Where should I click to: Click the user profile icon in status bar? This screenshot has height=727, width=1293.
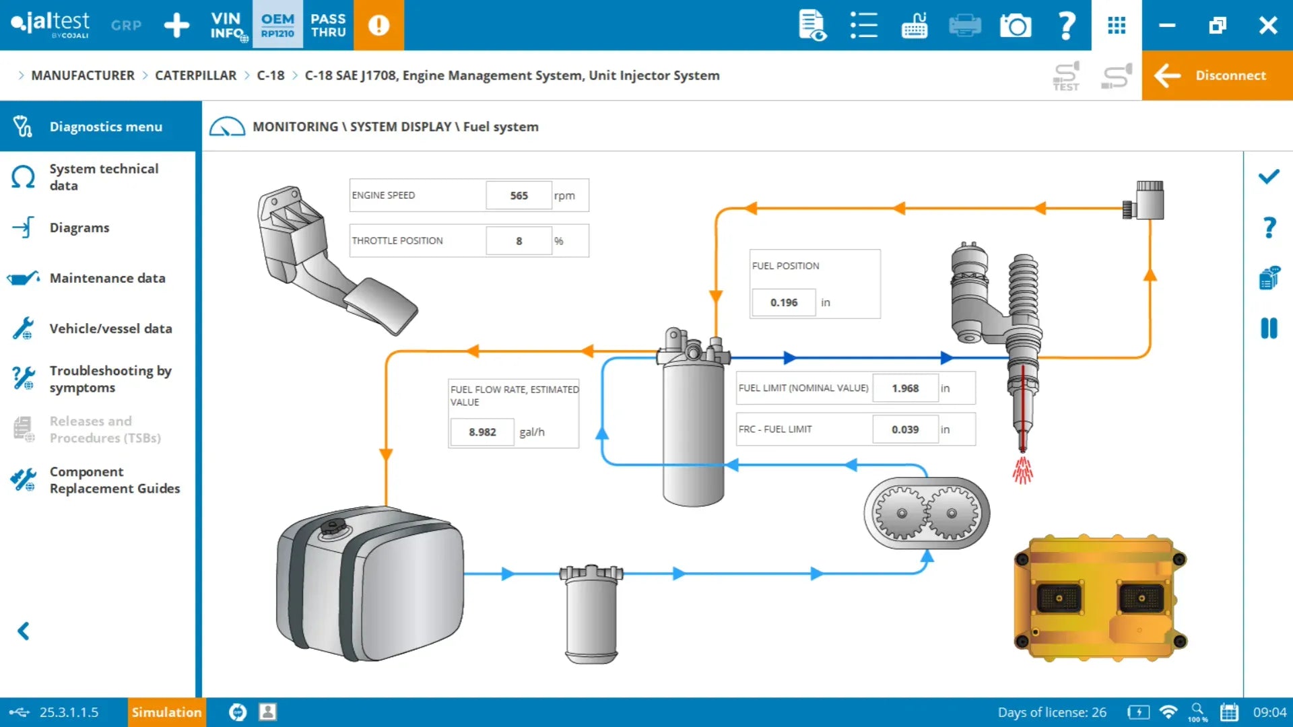267,712
